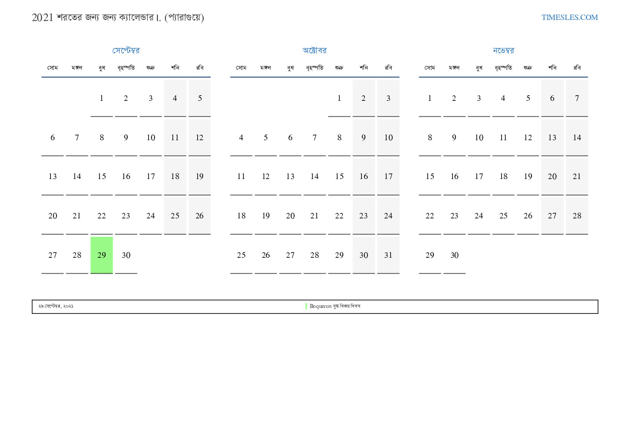
Task: Select September 1 in the calendar
Action: [x=101, y=98]
